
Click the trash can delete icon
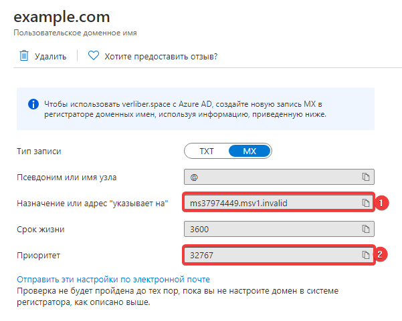[23, 56]
